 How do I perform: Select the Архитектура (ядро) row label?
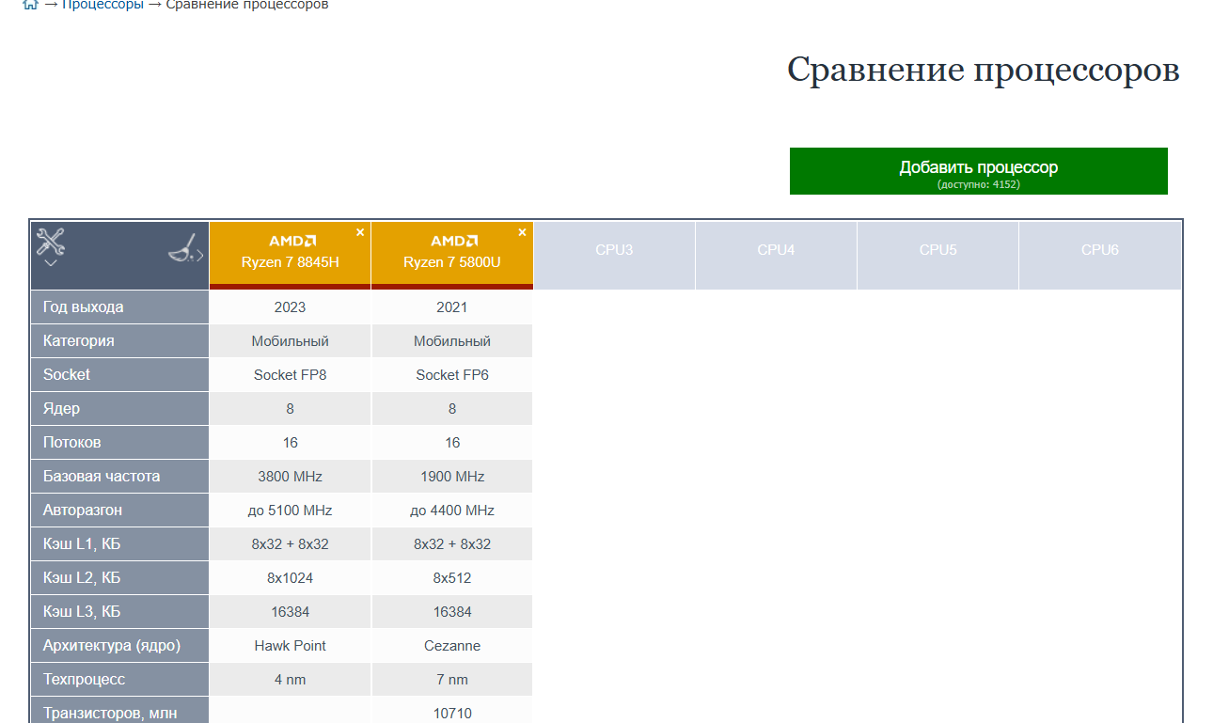119,646
